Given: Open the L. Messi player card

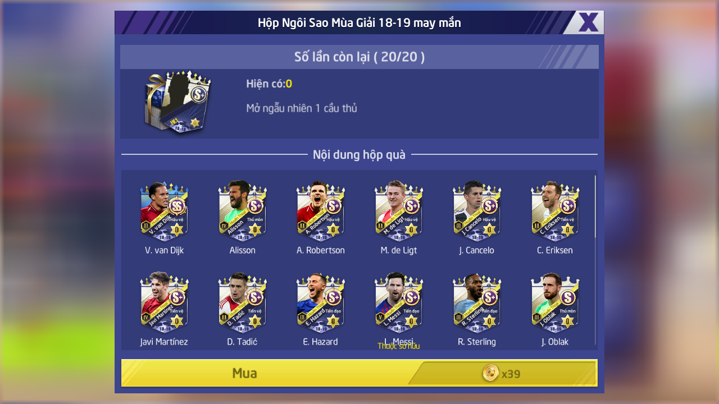Looking at the screenshot, I should pos(398,302).
